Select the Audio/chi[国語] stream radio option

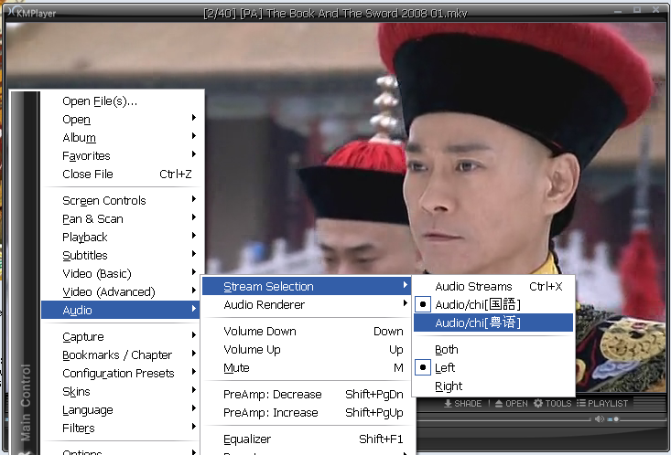click(493, 304)
